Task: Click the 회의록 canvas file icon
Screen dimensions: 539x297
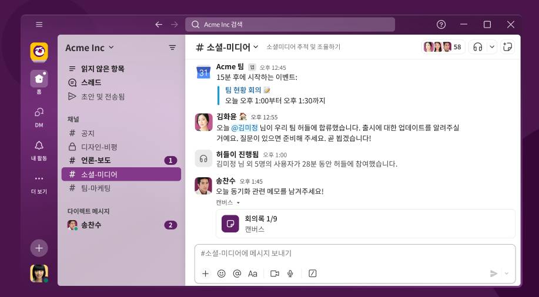Action: point(230,224)
